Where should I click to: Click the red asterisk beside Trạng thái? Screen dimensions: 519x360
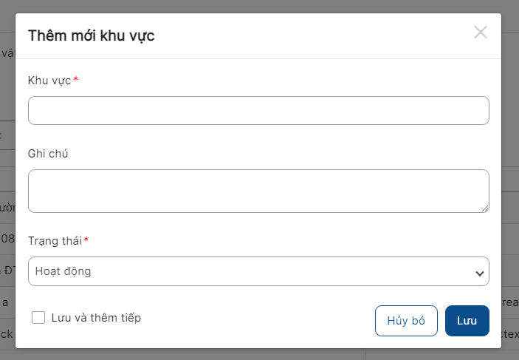tap(86, 240)
